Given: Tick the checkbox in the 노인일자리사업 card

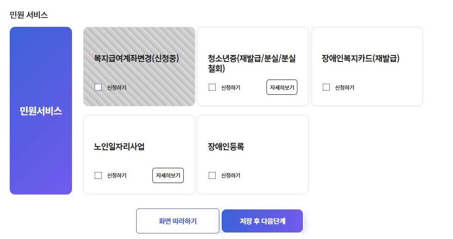Looking at the screenshot, I should point(98,175).
